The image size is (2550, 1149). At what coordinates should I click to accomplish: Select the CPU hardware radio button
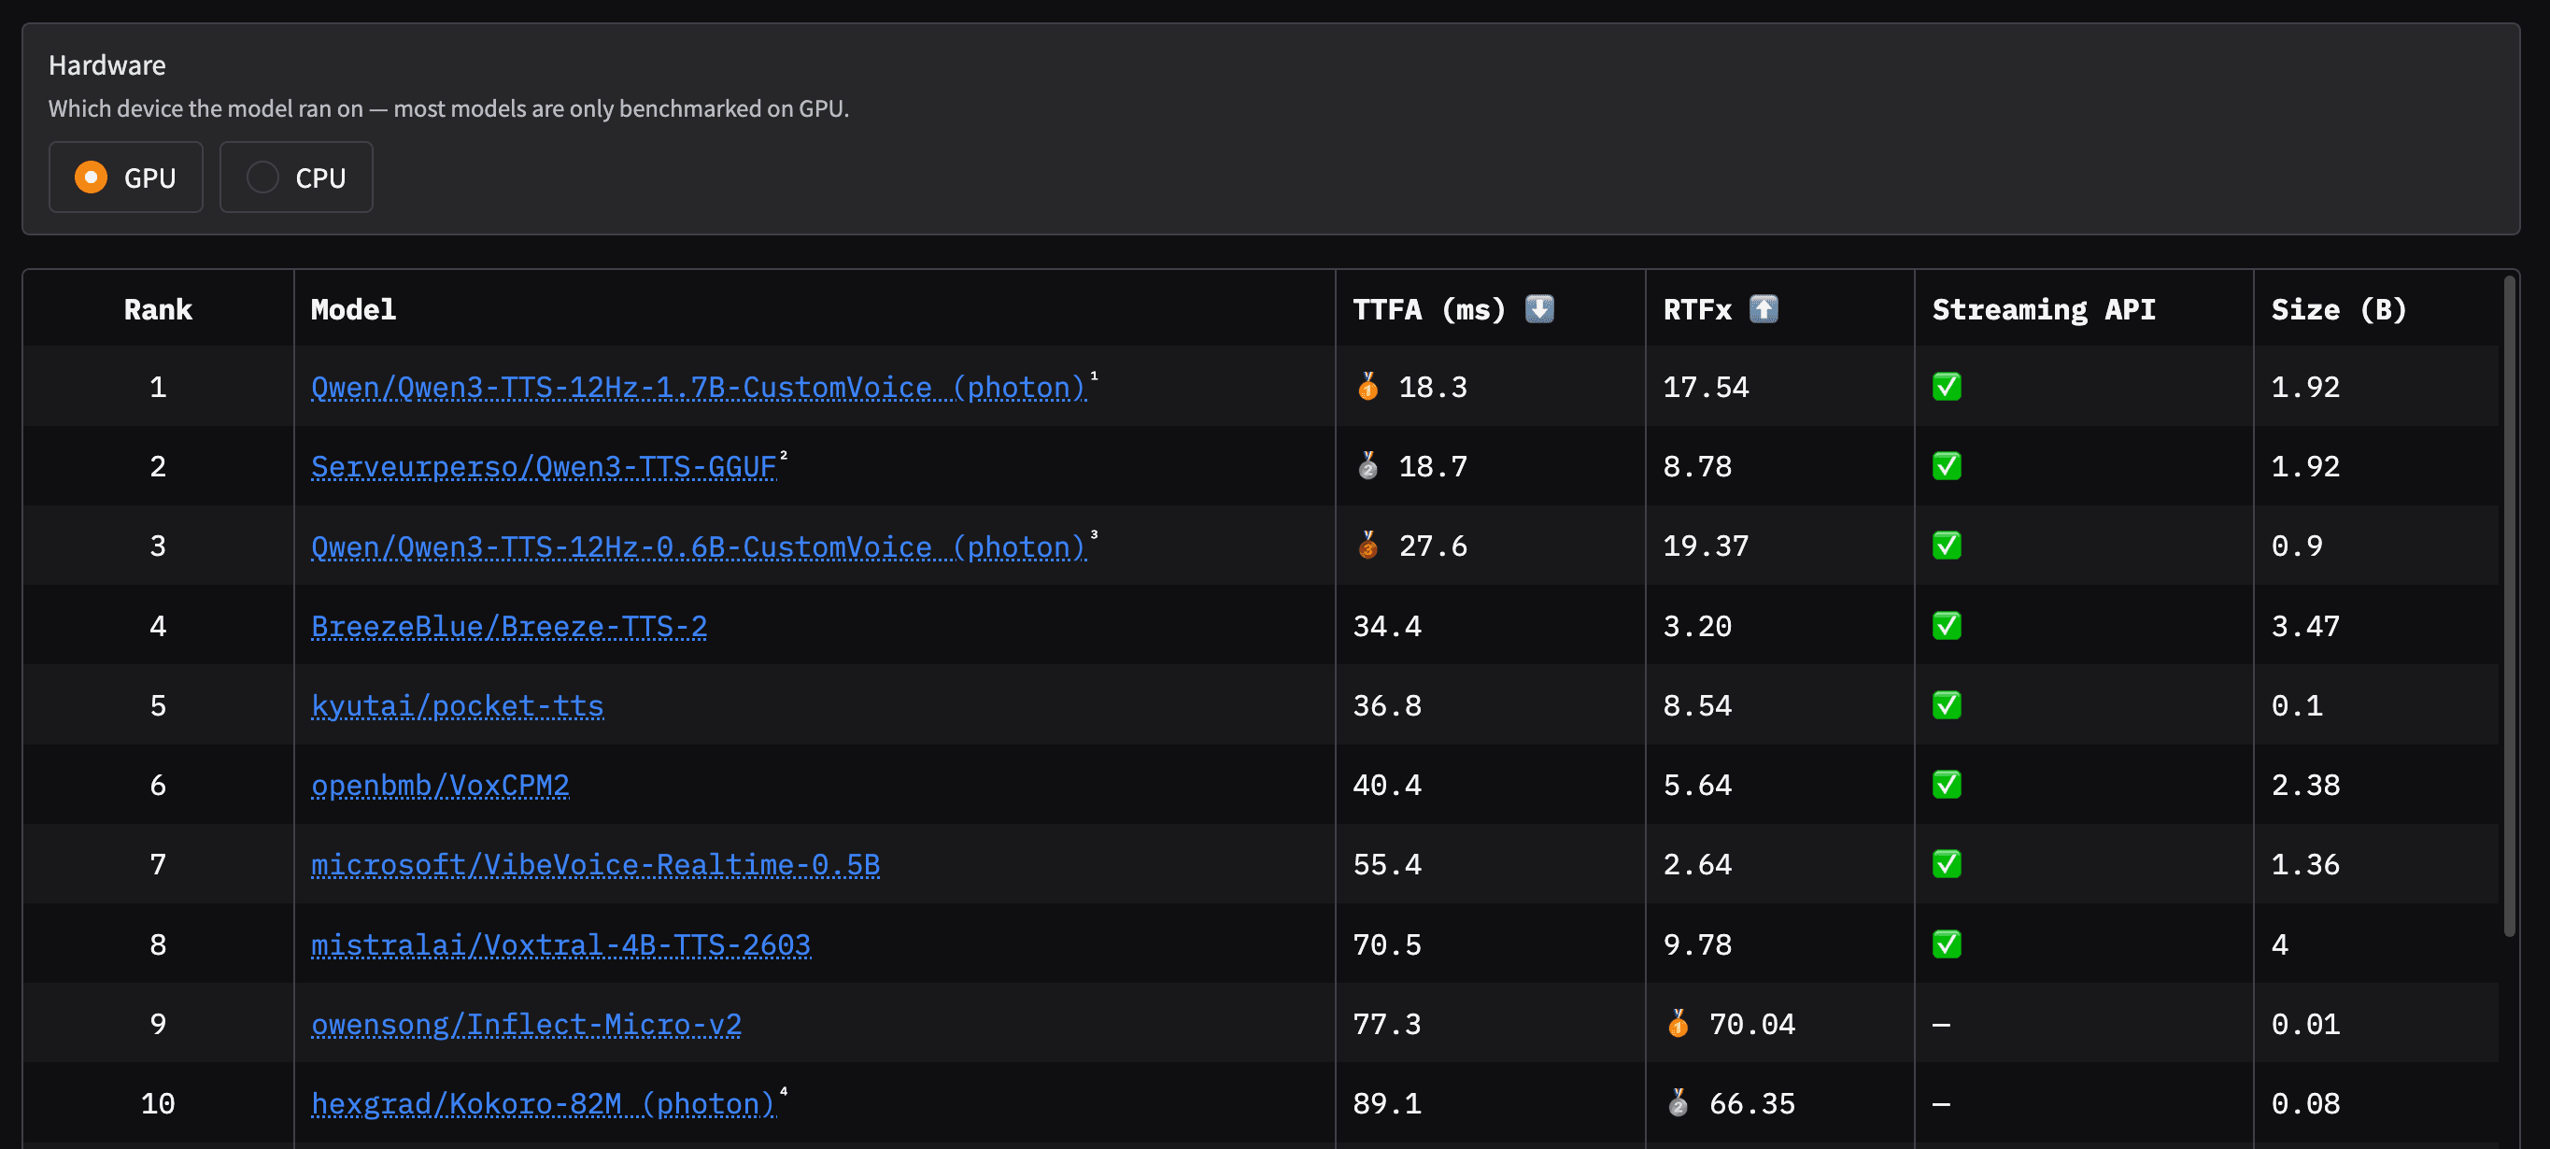click(262, 177)
